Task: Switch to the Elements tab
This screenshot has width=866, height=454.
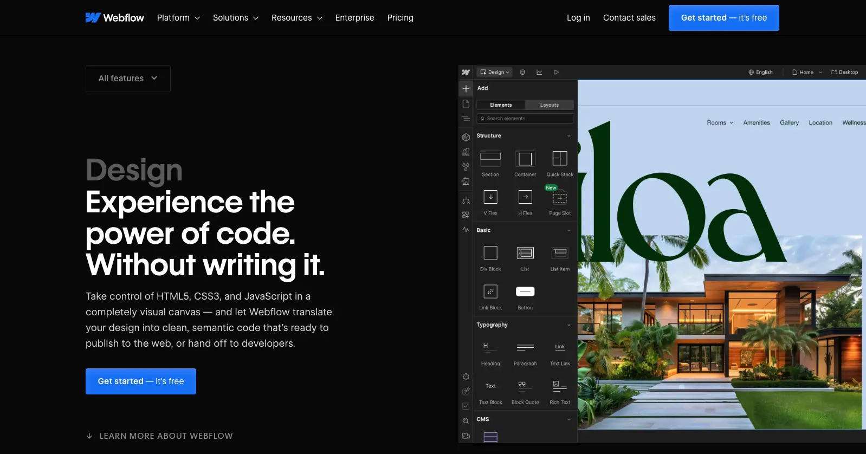Action: (x=501, y=105)
